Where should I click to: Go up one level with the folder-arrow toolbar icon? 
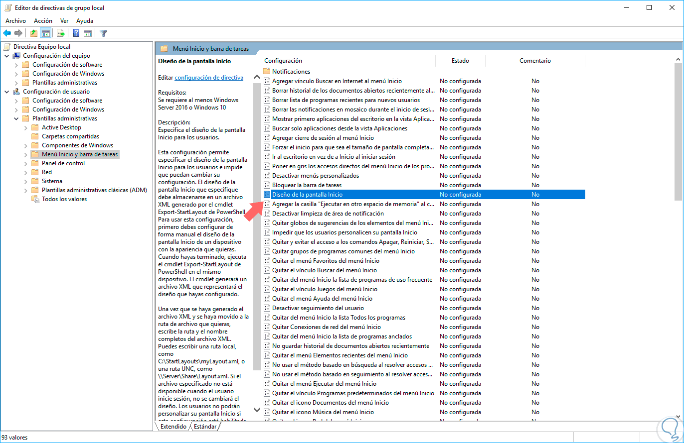(34, 33)
